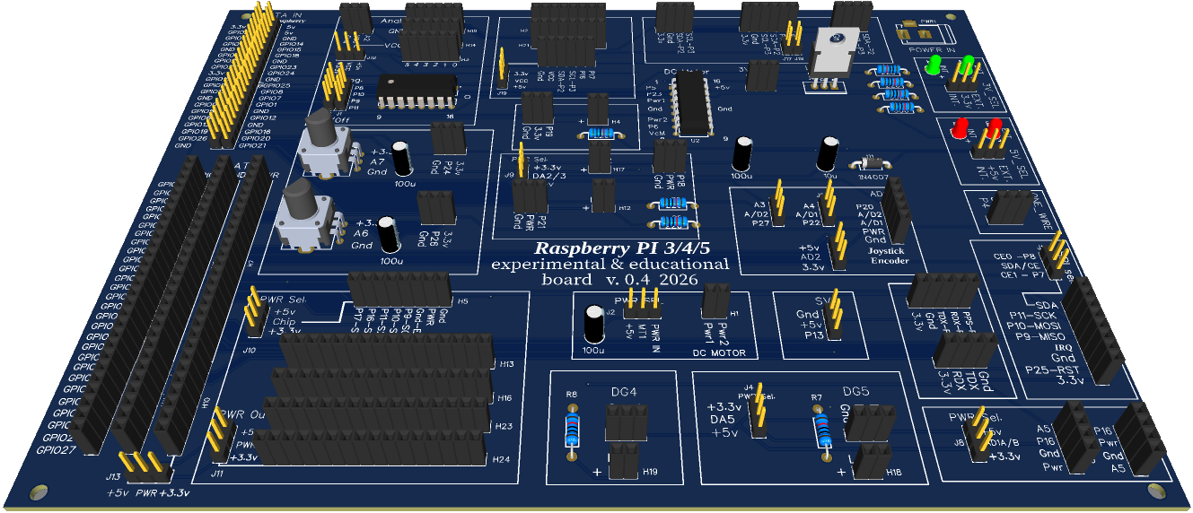1193x513 pixels.
Task: Click the H12 connector label
Action: pyautogui.click(x=625, y=207)
